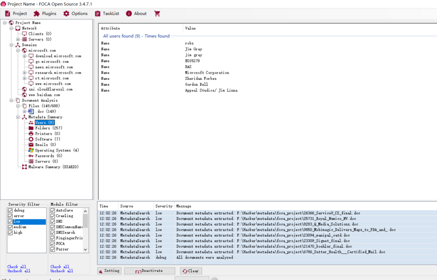Screen dimensions: 437x280
Task: Click the Attribute column header
Action: pos(141,28)
